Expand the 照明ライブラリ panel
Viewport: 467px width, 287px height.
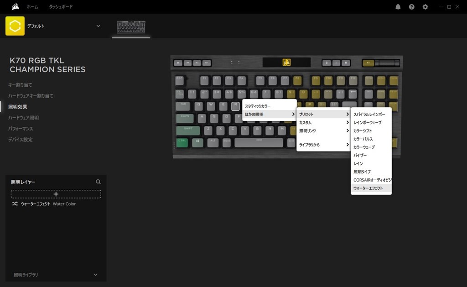[95, 275]
